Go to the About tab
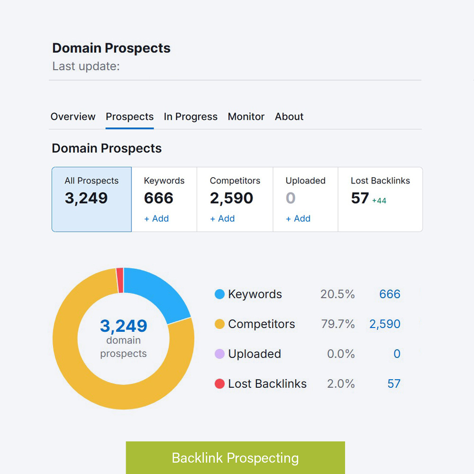 (x=289, y=117)
